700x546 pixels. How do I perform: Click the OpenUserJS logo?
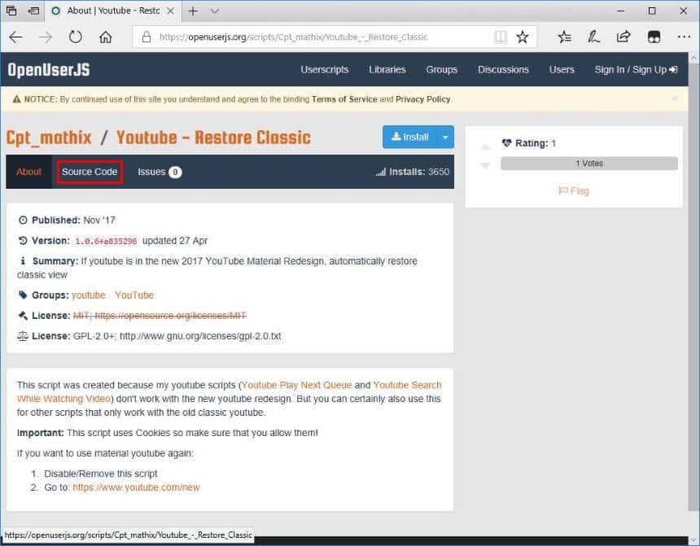49,70
